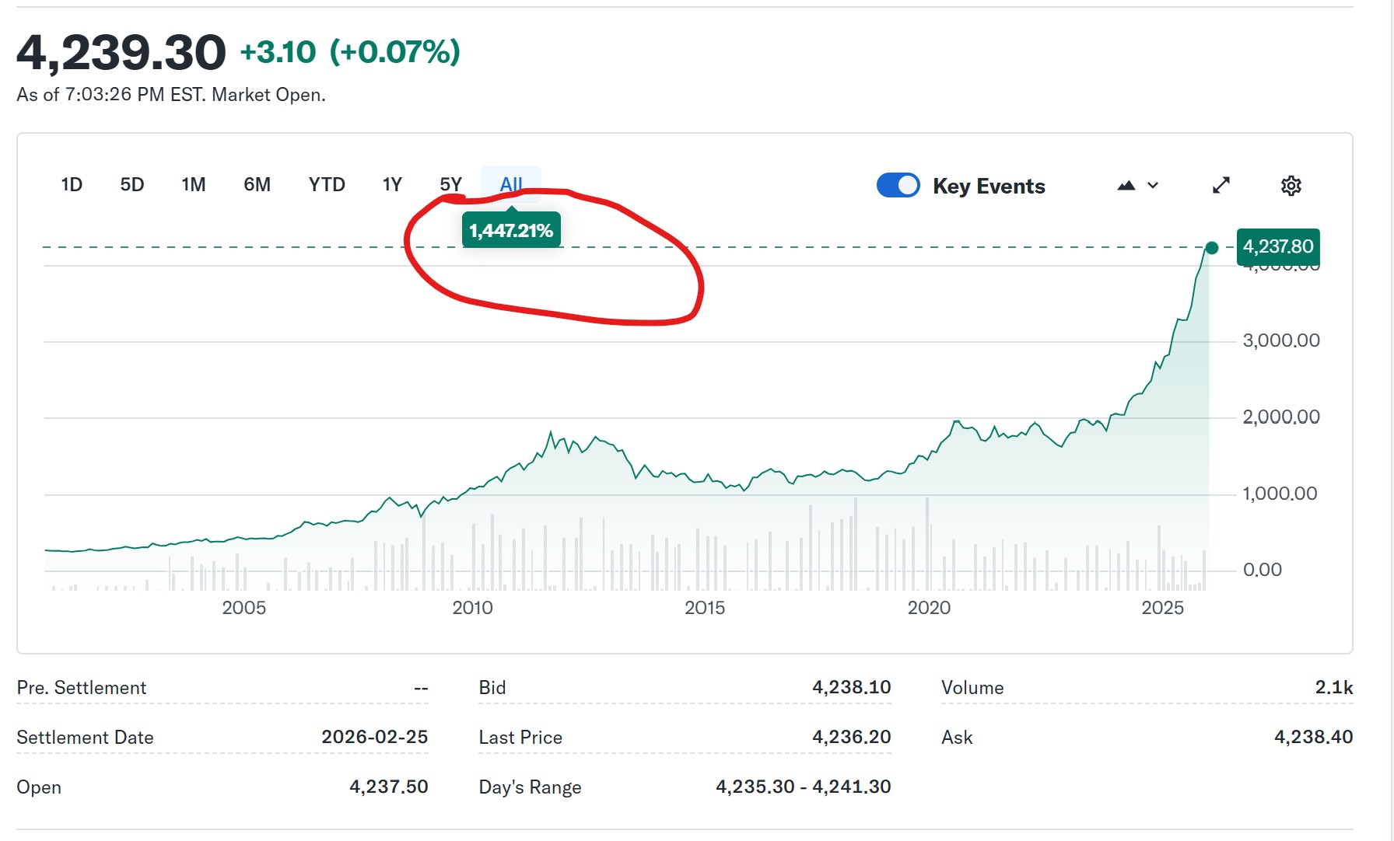1394x841 pixels.
Task: Click the 2010 x-axis label
Action: point(473,608)
